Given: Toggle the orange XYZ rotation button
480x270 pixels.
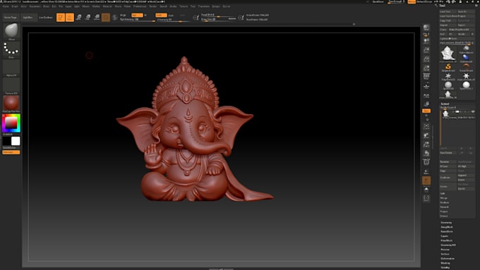Looking at the screenshot, I should click(x=426, y=111).
